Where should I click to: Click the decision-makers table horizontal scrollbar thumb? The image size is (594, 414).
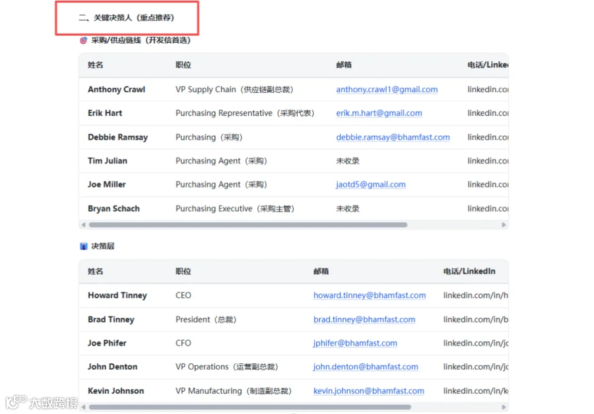(x=250, y=407)
